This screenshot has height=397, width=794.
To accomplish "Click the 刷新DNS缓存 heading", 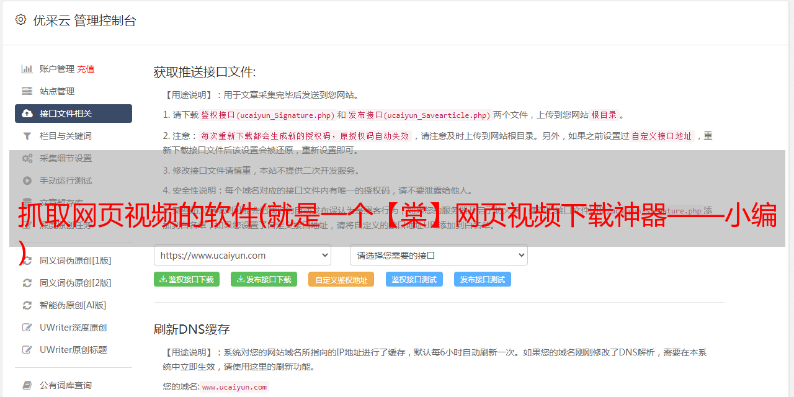I will pyautogui.click(x=192, y=329).
